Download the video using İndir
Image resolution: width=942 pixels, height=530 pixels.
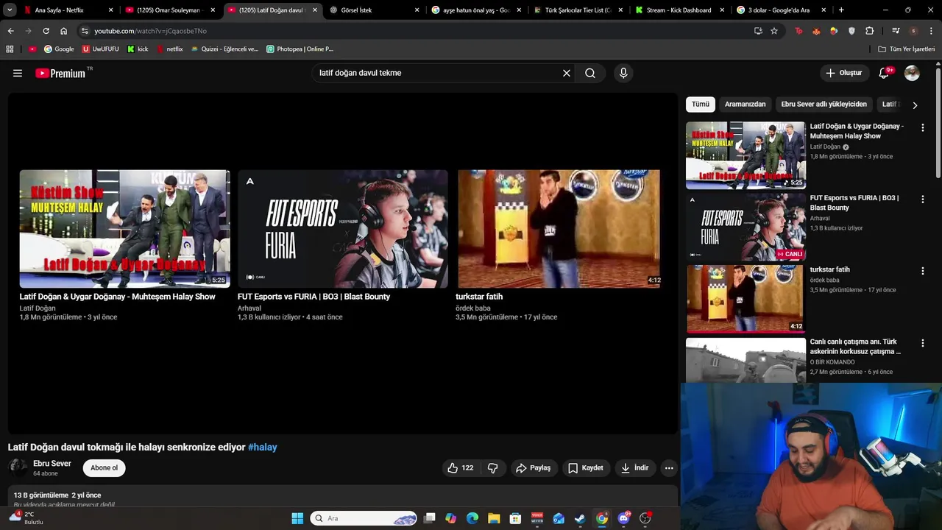pyautogui.click(x=634, y=468)
